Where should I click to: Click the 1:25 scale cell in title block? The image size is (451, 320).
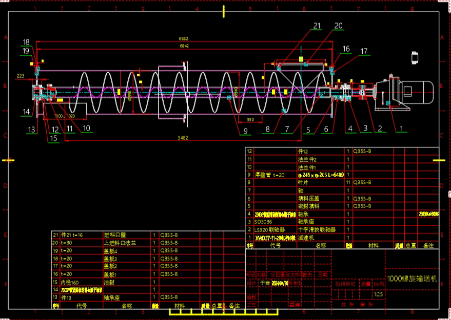[x=379, y=294]
